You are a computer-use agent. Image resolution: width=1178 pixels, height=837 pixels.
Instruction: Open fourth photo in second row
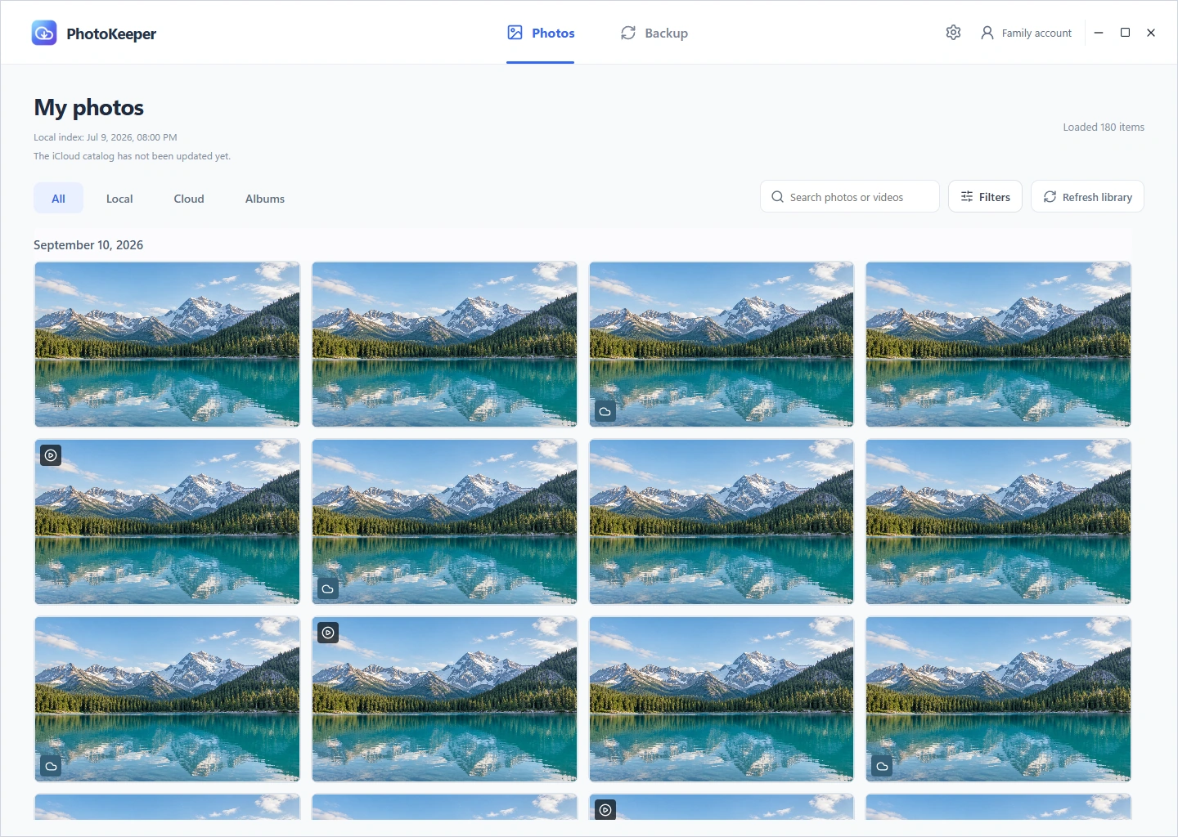tap(998, 521)
